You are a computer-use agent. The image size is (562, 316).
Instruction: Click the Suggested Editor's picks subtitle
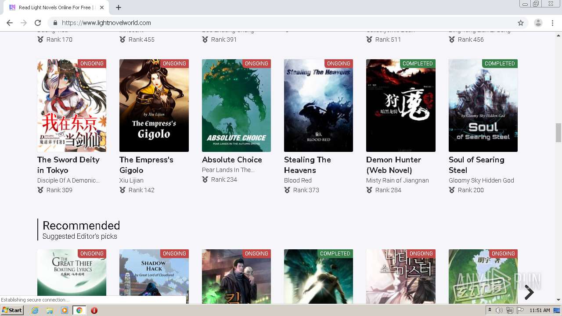click(80, 236)
